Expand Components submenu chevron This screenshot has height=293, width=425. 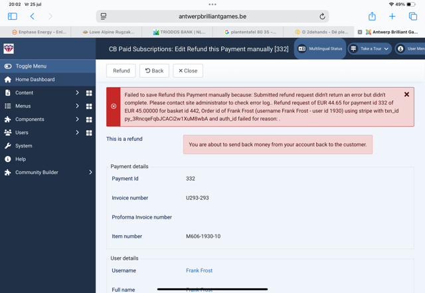(77, 120)
